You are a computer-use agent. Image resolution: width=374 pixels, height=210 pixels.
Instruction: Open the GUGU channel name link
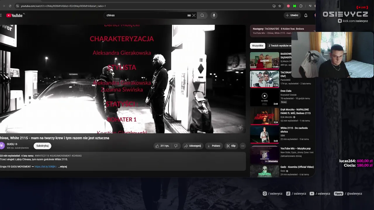[x=11, y=144]
